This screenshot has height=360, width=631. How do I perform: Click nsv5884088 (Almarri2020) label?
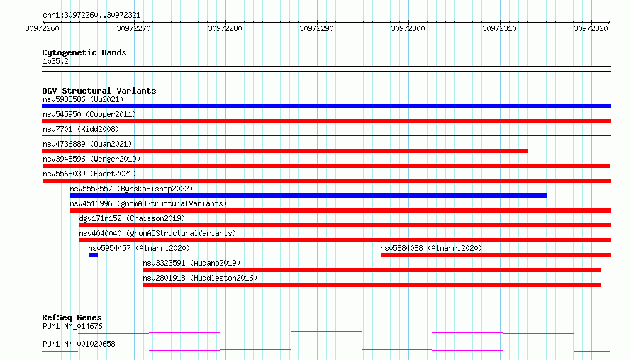click(431, 248)
